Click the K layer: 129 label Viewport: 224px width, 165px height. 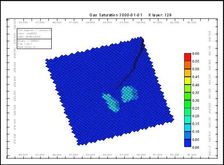pos(160,15)
